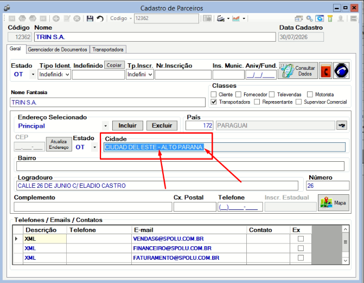Enable the Motorista checkbox

(310, 95)
